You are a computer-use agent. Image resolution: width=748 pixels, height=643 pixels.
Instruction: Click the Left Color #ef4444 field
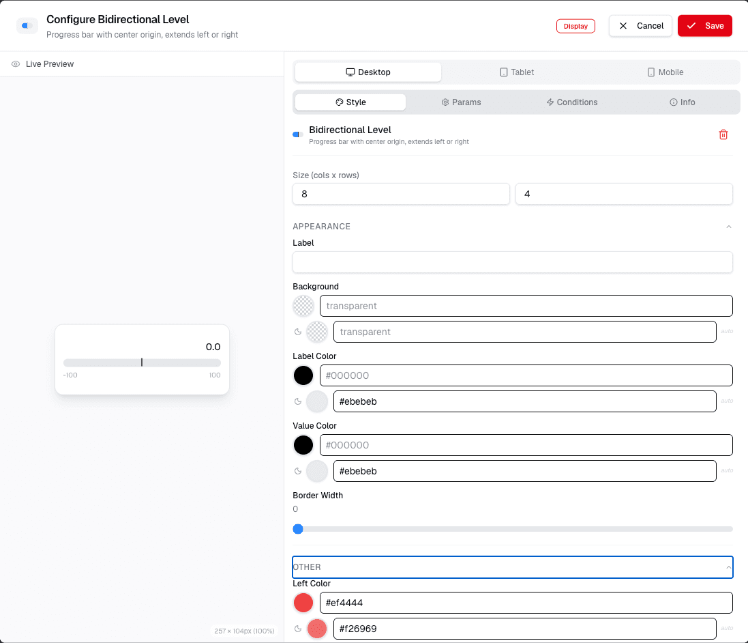526,603
